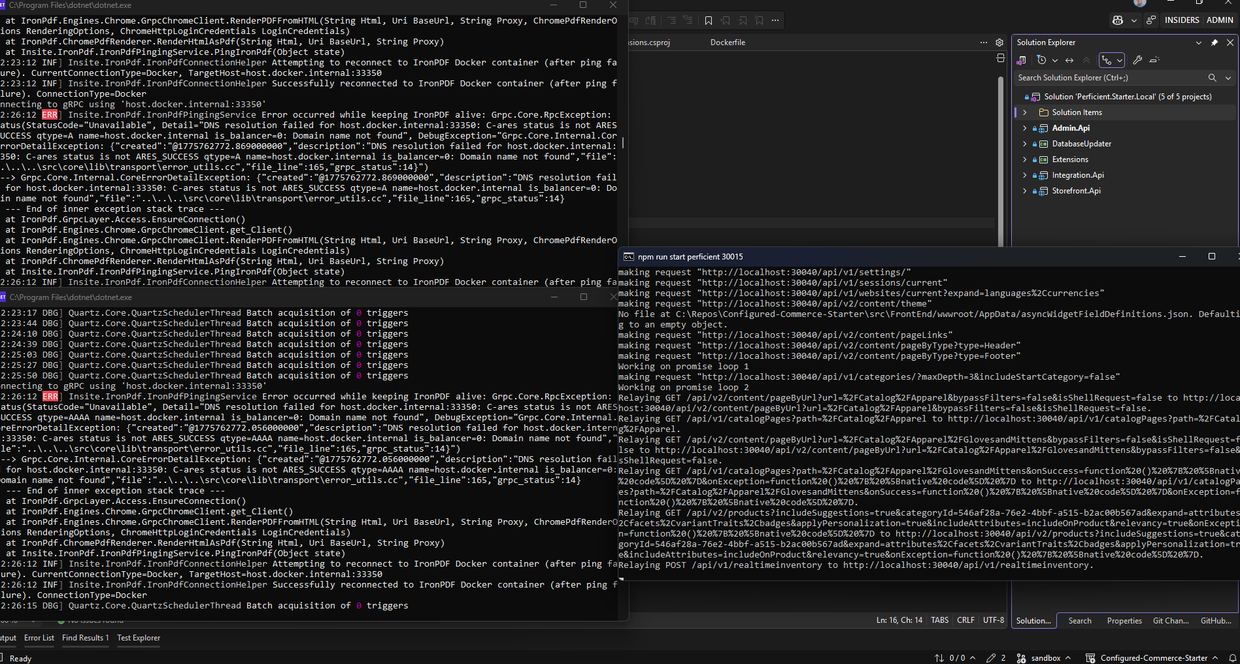Click Solution Explorer search magnifier icon
The height and width of the screenshot is (664, 1240).
1212,78
